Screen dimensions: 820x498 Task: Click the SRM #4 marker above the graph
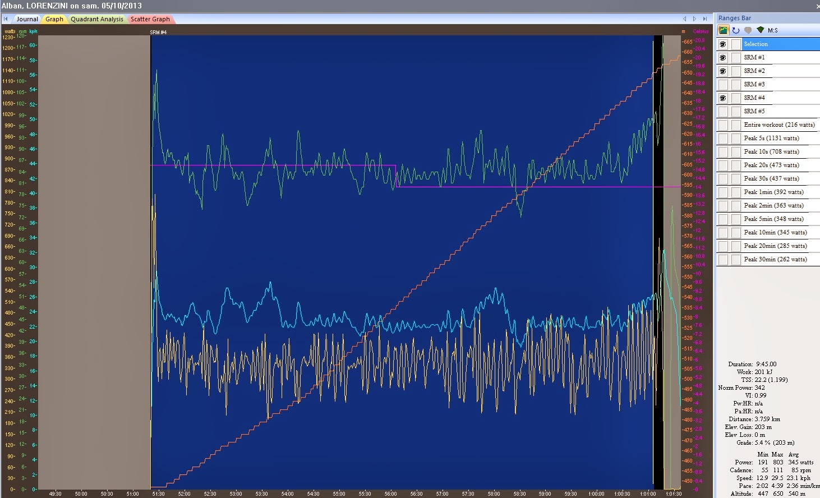coord(158,33)
